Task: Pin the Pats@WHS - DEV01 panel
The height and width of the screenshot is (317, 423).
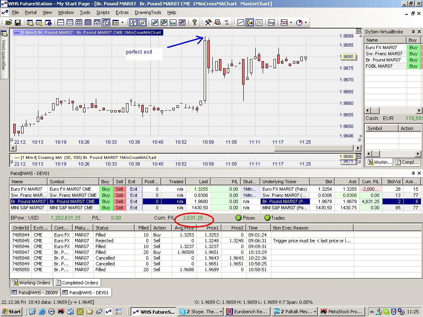Action: tap(413, 173)
